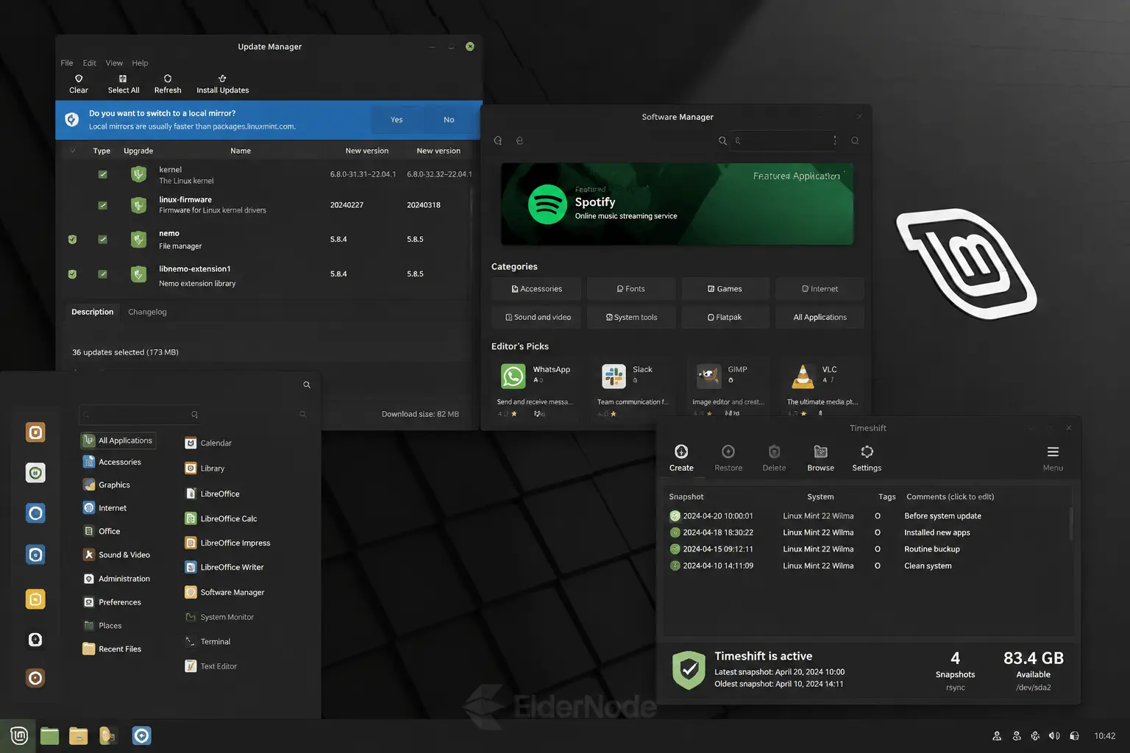Refresh the update list in Update Manager
Image resolution: width=1130 pixels, height=753 pixels.
click(x=168, y=84)
